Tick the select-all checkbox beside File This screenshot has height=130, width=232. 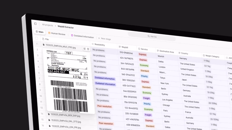pos(37,38)
